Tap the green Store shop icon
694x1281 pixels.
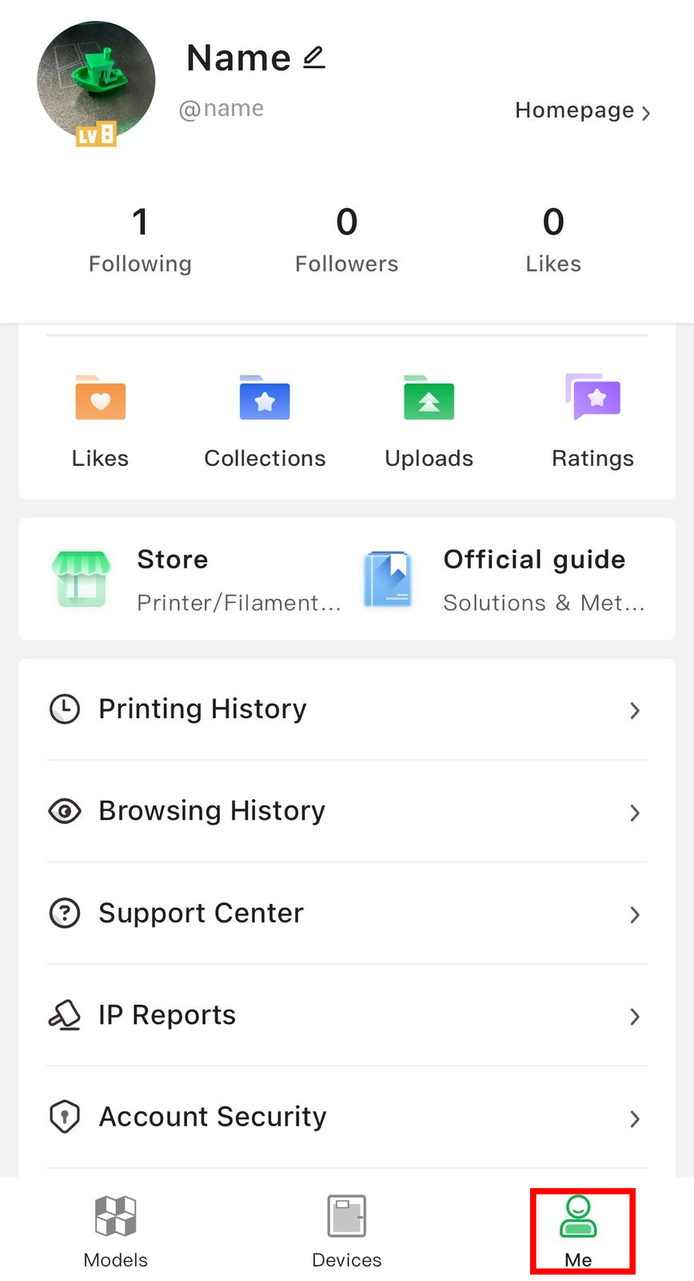[x=81, y=579]
